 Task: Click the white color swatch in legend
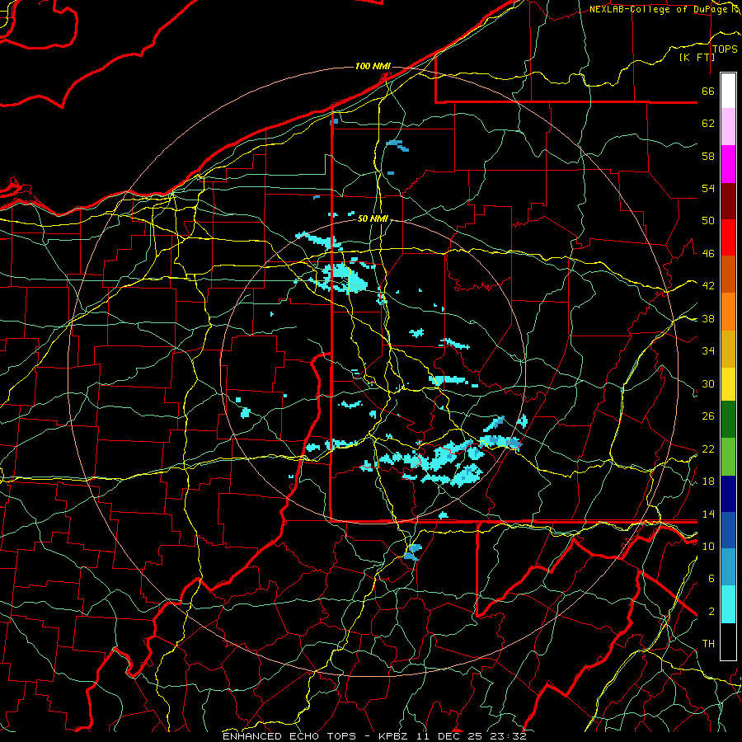[728, 91]
